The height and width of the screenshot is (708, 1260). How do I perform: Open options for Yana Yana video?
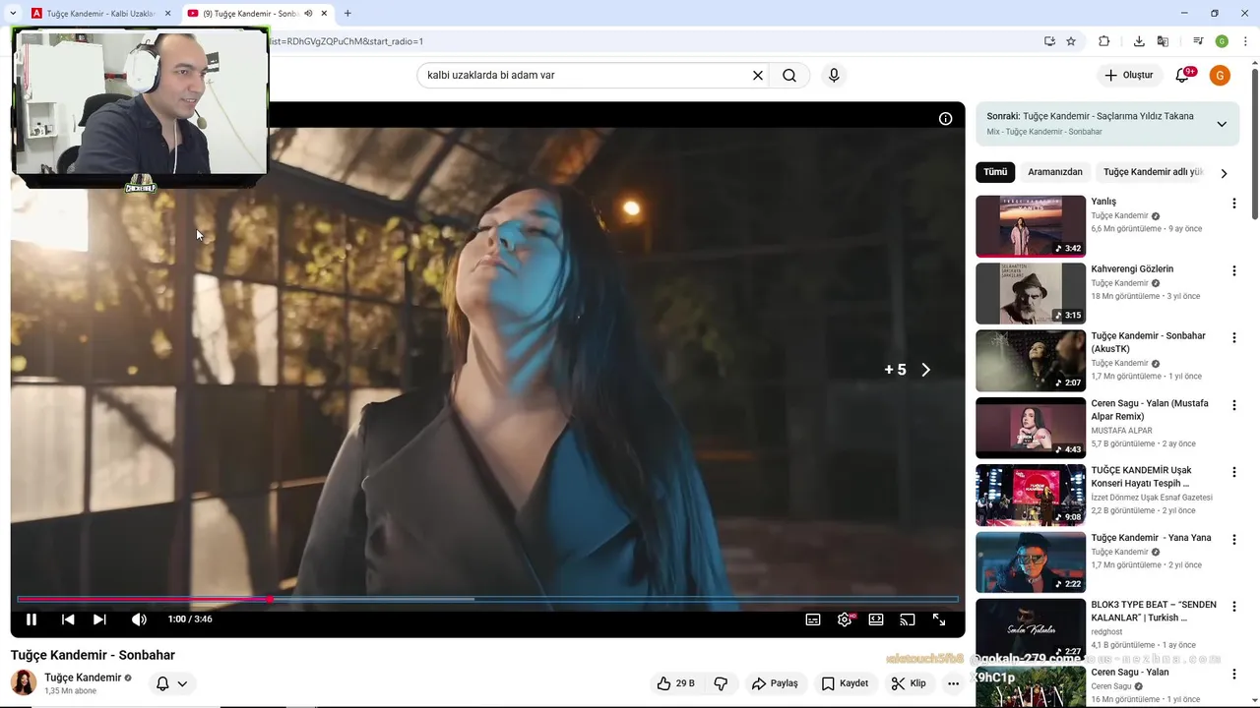pyautogui.click(x=1233, y=539)
